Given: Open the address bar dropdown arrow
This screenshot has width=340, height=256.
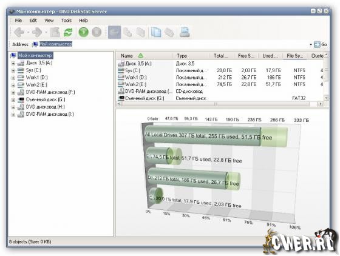Looking at the screenshot, I should click(311, 45).
